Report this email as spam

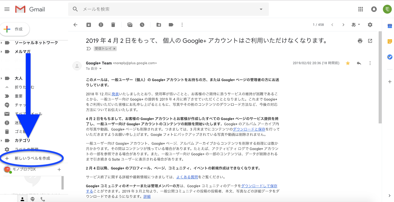(101, 25)
